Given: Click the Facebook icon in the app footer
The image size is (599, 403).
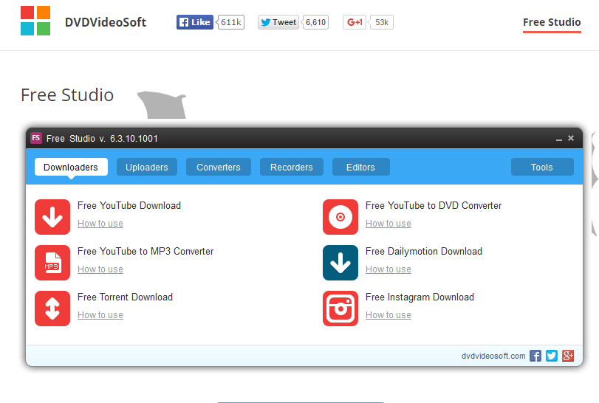Looking at the screenshot, I should (x=535, y=356).
